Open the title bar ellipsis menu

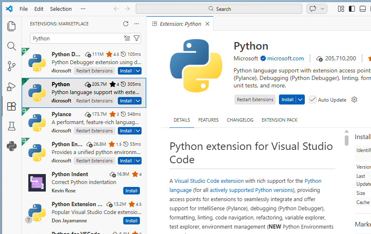click(x=83, y=9)
